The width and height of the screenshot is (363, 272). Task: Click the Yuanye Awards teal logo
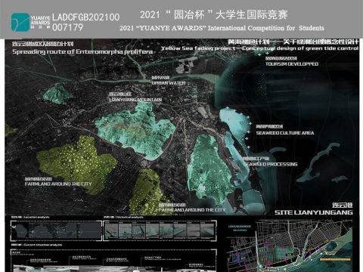point(20,22)
